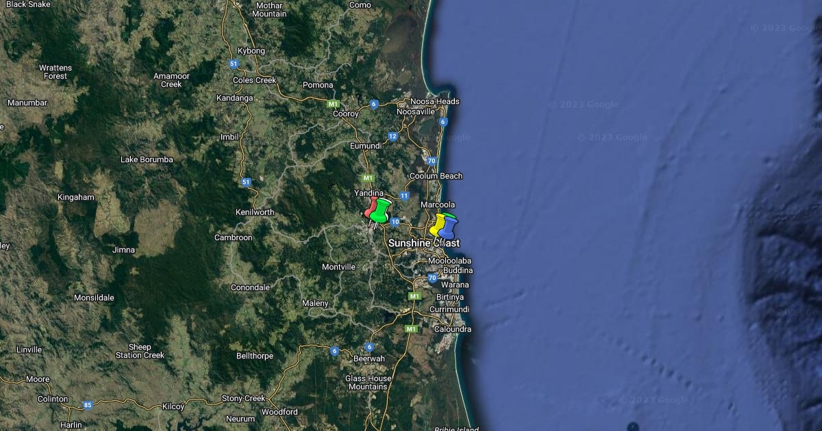Click the route 85 shield near Colinton
Image resolution: width=822 pixels, height=431 pixels.
(x=87, y=405)
